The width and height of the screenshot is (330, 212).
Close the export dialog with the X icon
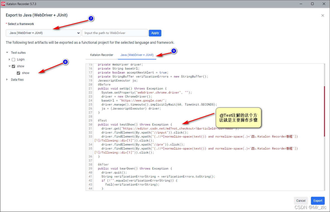click(x=323, y=15)
